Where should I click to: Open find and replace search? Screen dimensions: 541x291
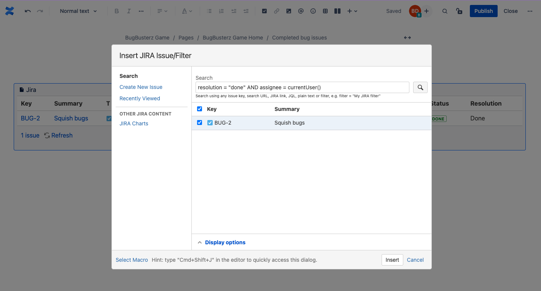tap(445, 11)
